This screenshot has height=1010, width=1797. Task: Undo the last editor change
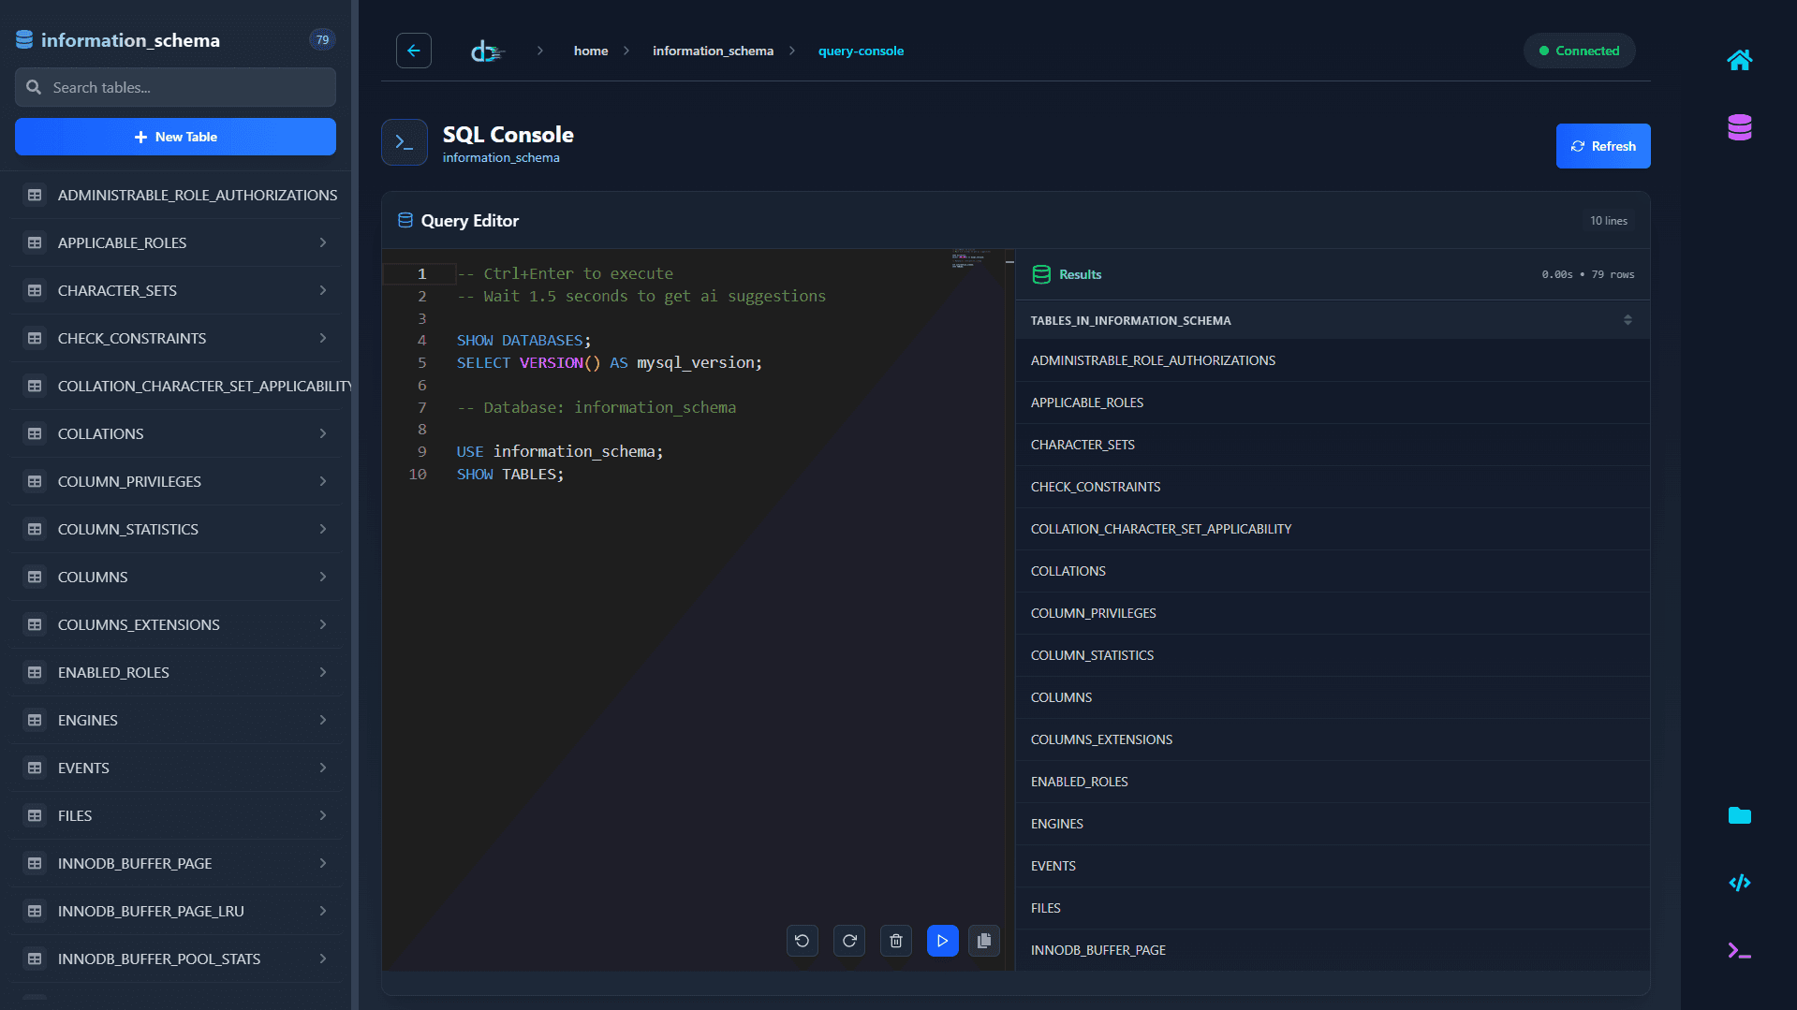pyautogui.click(x=803, y=941)
